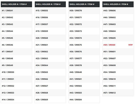Choose row #19 / 390559

point(50,31)
